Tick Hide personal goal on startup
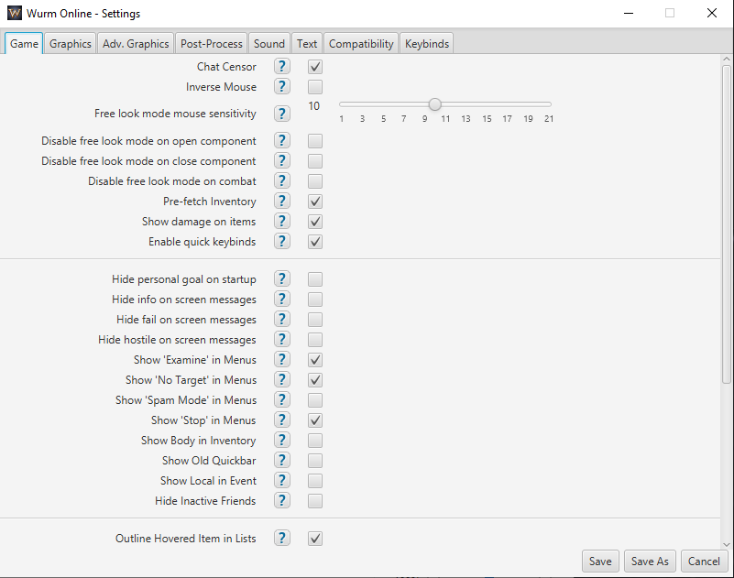 315,279
